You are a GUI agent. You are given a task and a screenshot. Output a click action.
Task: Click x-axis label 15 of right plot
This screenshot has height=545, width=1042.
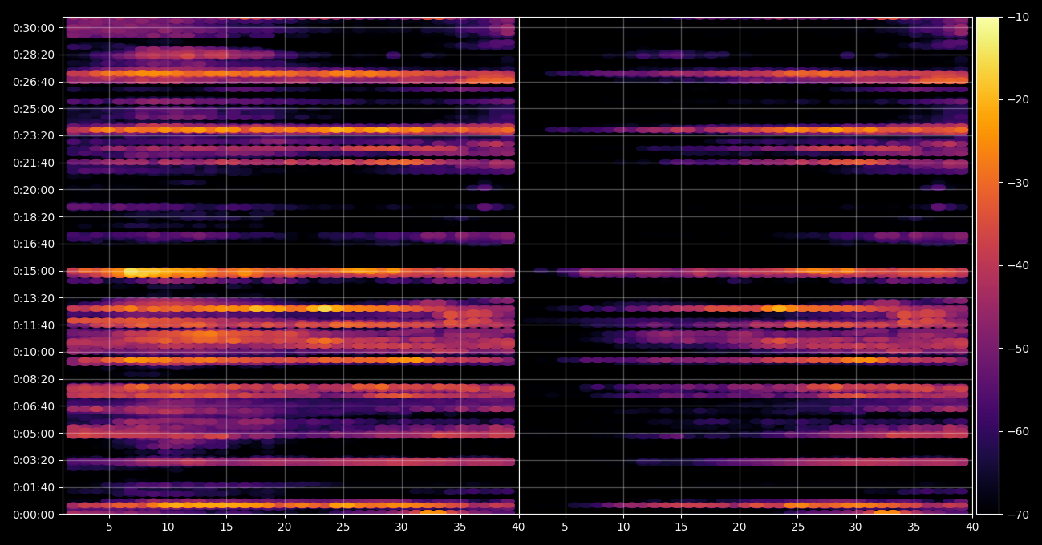(x=681, y=527)
